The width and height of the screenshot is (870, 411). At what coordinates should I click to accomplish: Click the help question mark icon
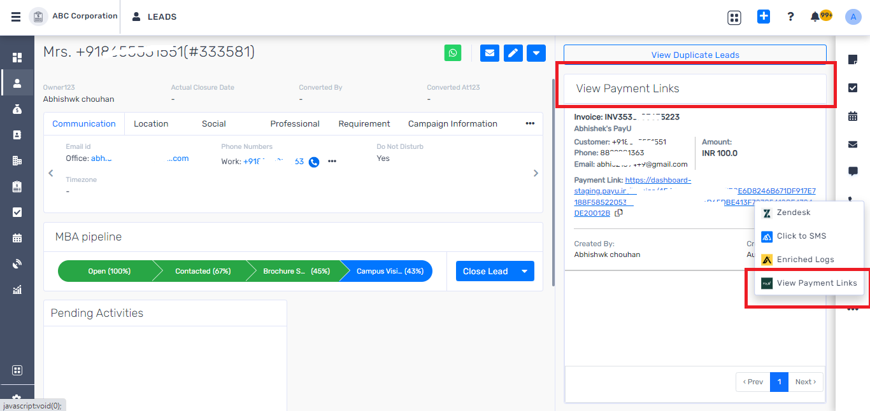tap(790, 17)
